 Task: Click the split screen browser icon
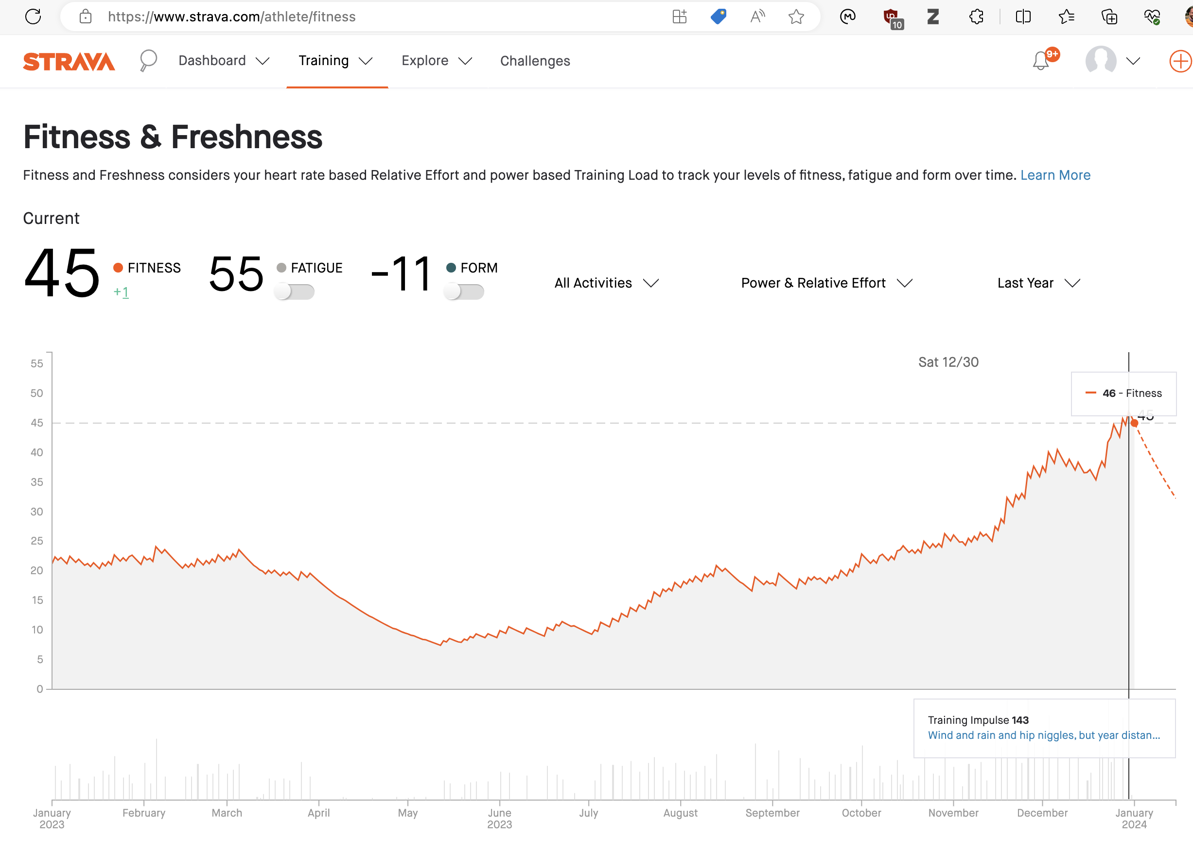tap(1023, 17)
